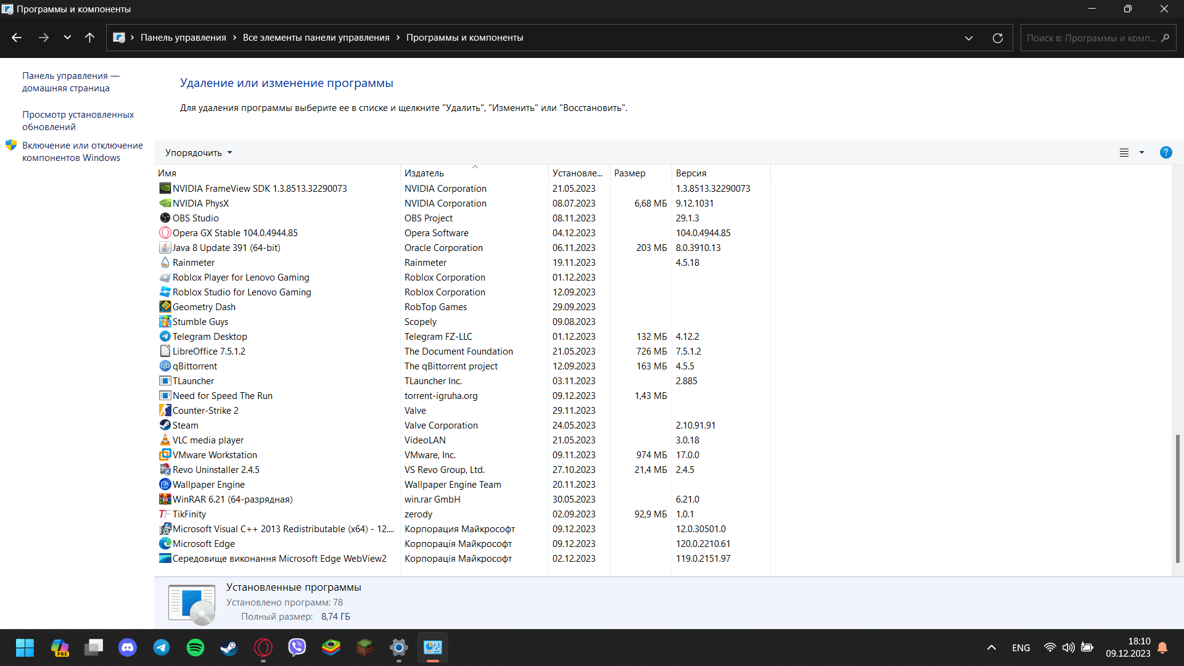This screenshot has height=666, width=1184.
Task: Sort by the Версия column header
Action: [x=721, y=173]
